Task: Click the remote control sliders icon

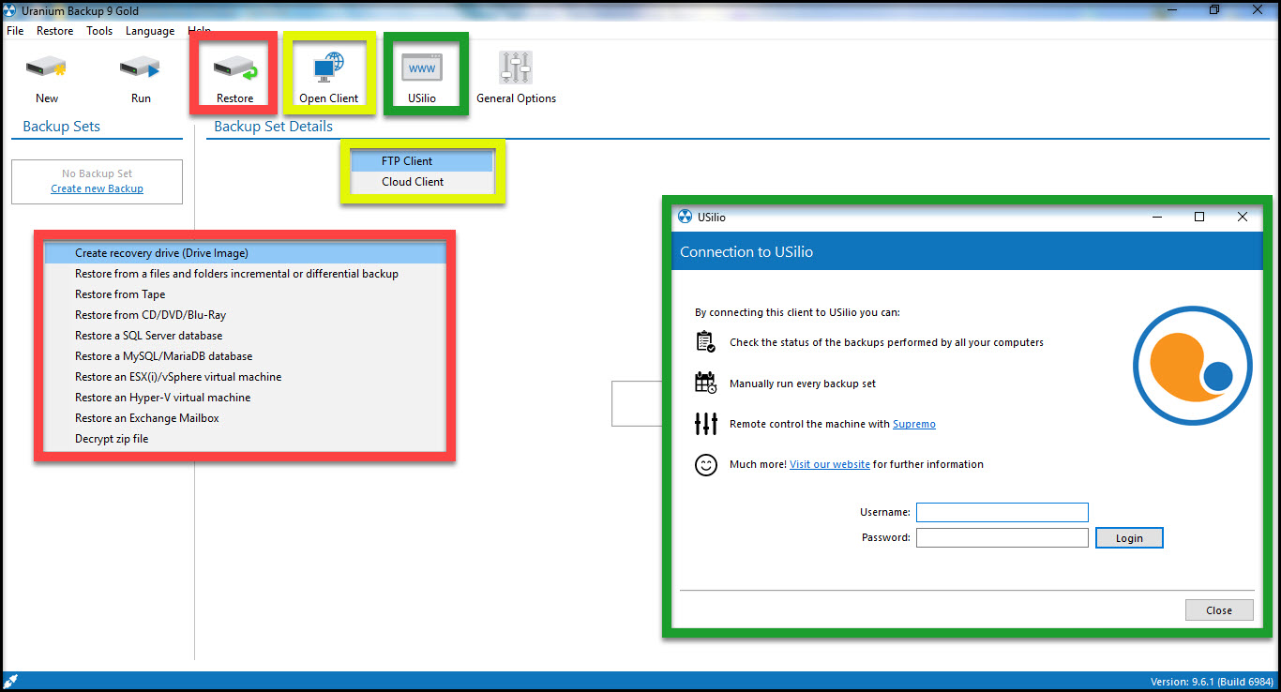Action: 705,424
